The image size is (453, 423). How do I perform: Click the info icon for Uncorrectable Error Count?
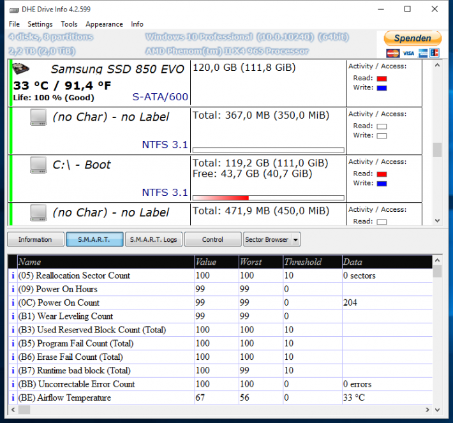[13, 384]
